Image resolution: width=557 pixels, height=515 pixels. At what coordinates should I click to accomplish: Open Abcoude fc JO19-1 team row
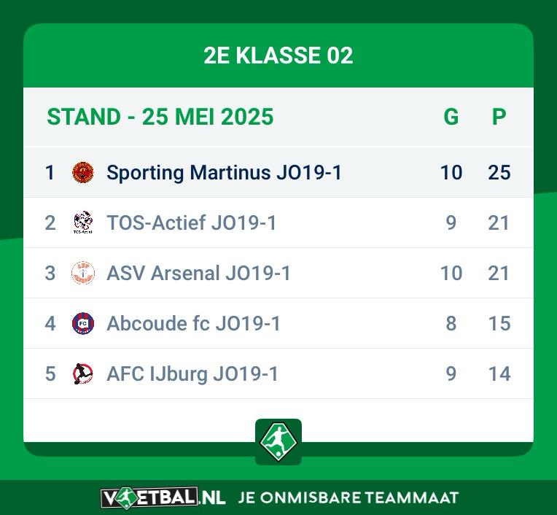click(278, 323)
